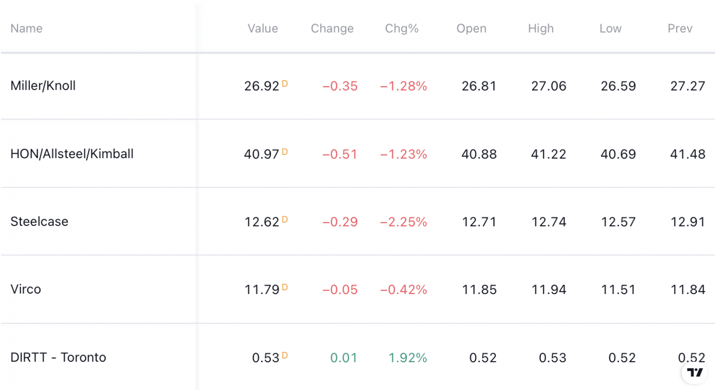Click the Prev column header
Image resolution: width=716 pixels, height=390 pixels.
pos(680,29)
